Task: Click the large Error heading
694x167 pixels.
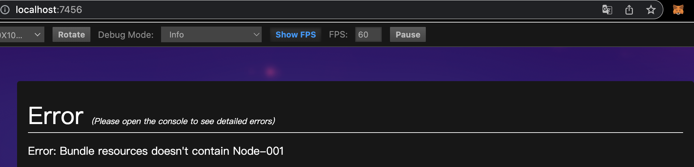Action: (56, 116)
